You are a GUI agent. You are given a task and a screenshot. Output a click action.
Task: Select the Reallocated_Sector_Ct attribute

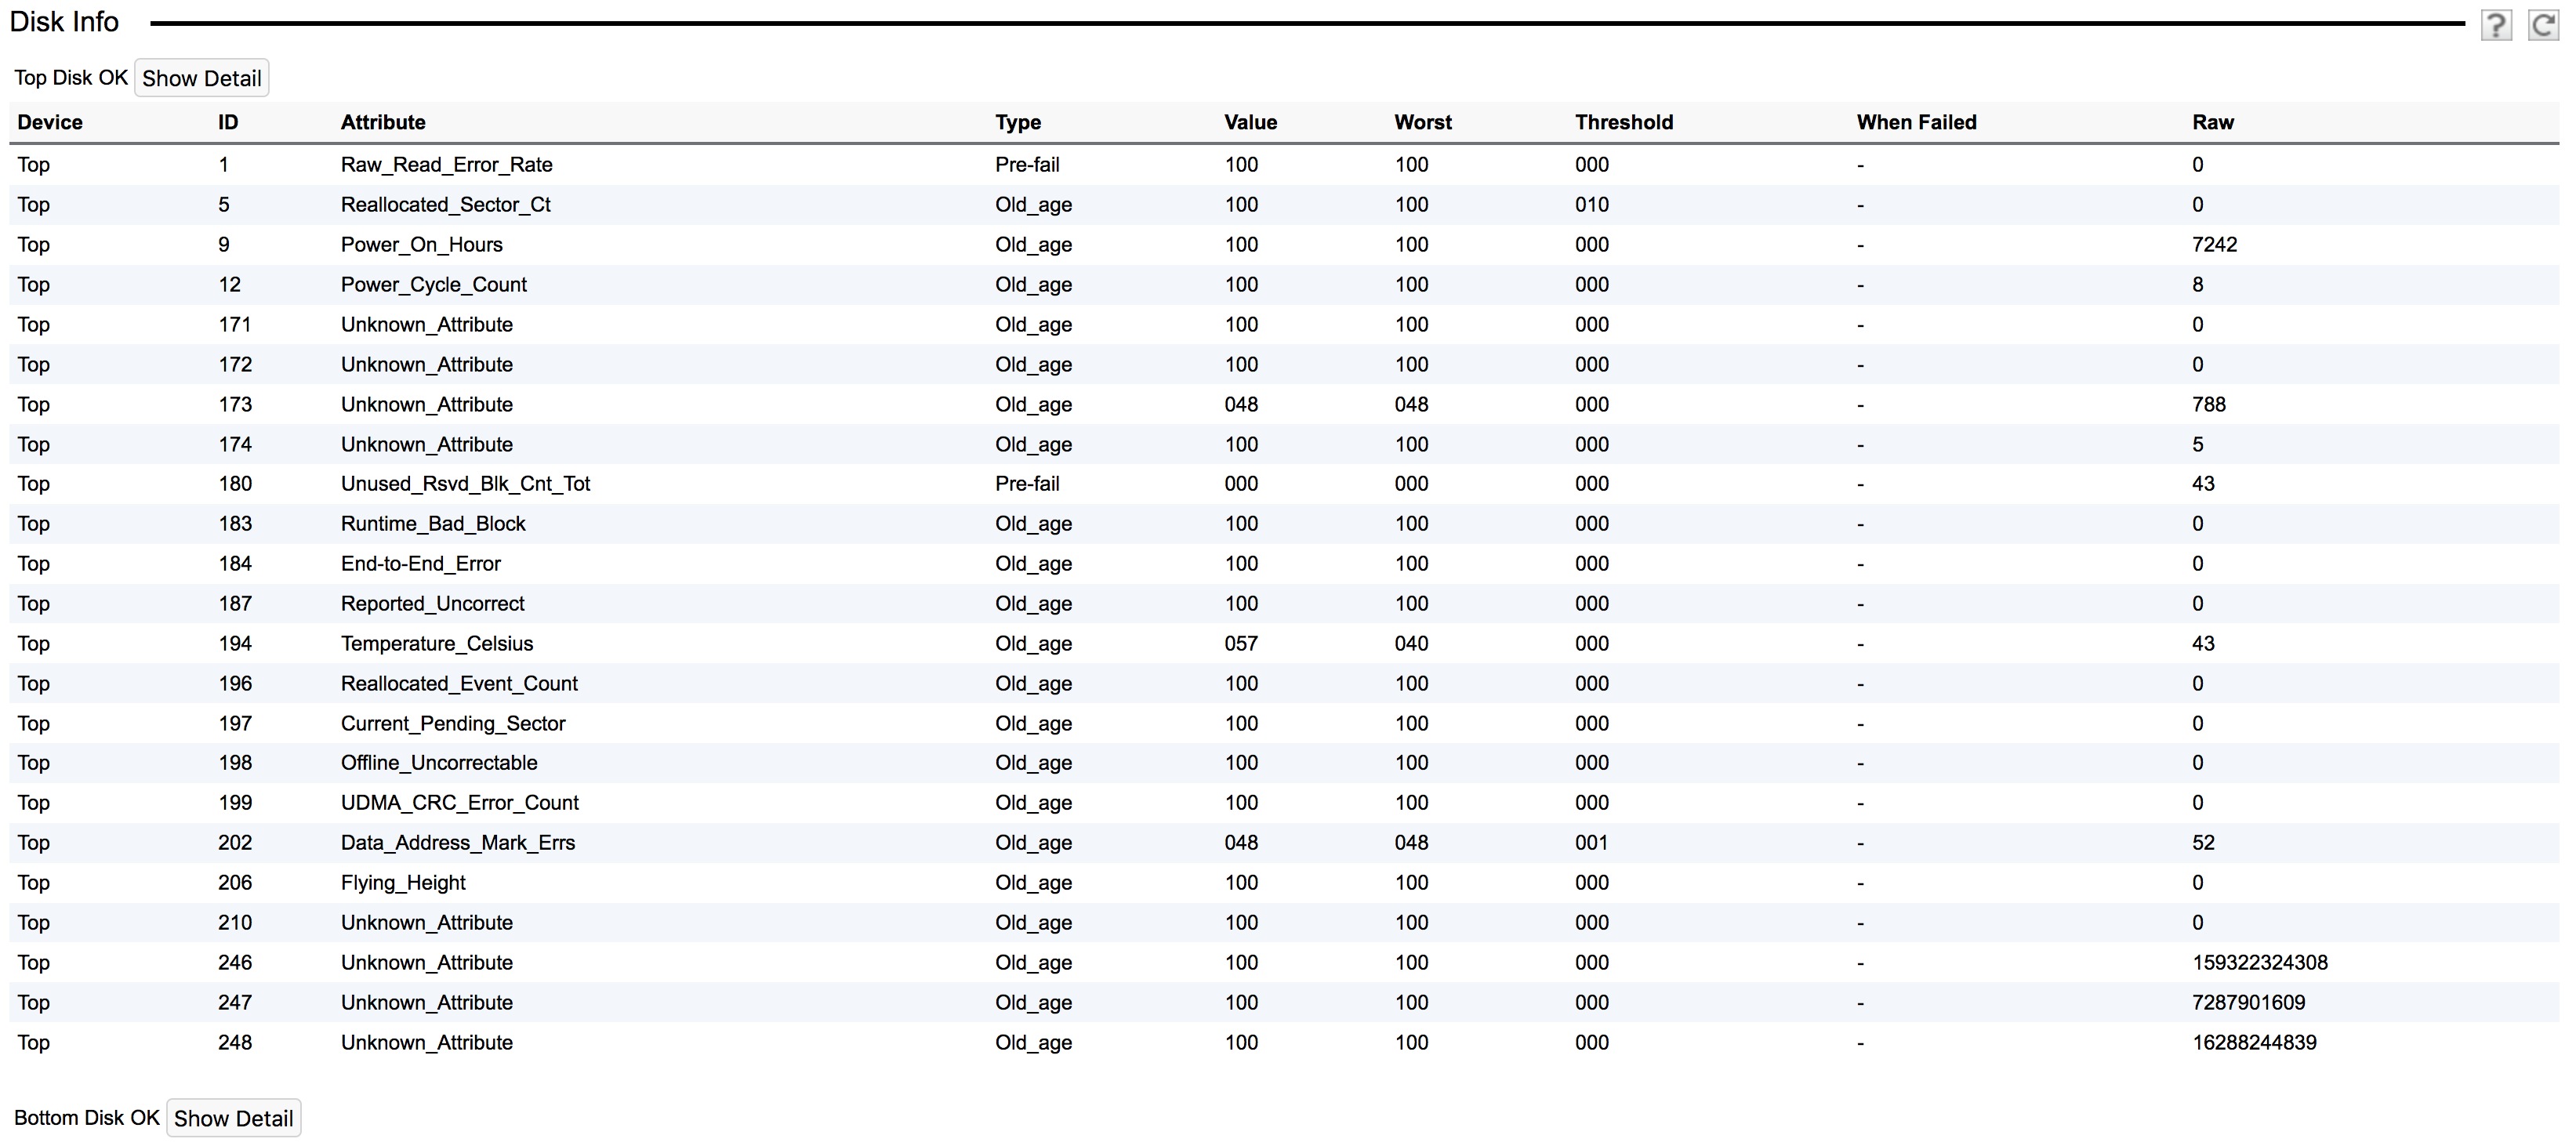tap(445, 205)
